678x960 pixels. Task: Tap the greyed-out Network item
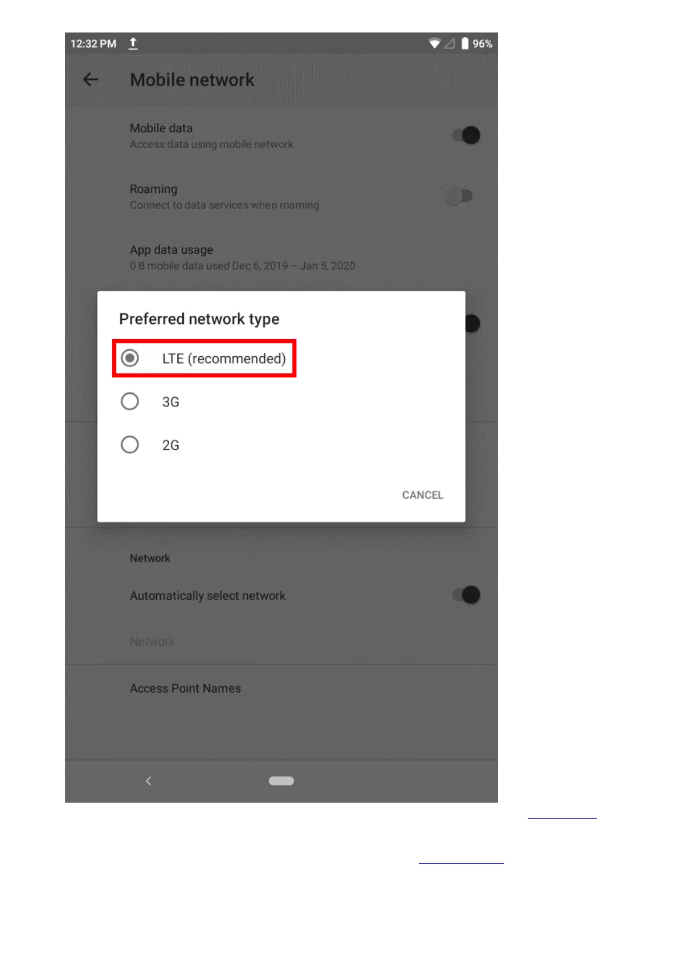152,641
